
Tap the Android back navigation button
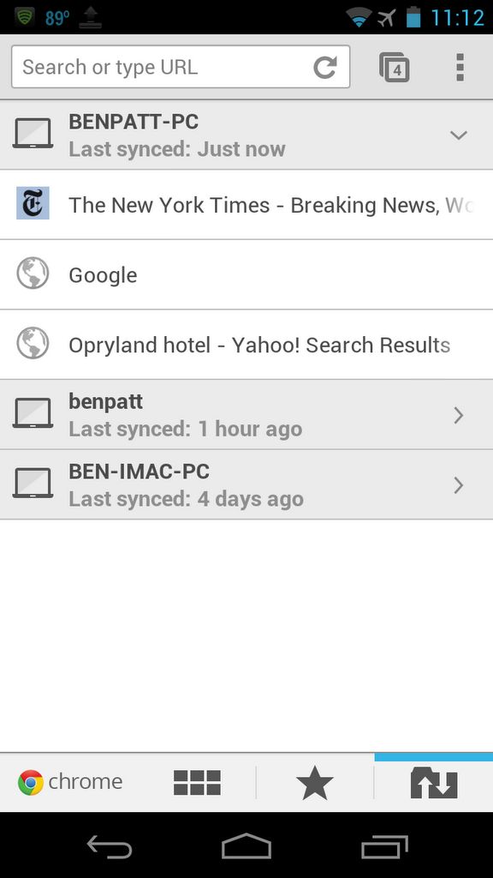(110, 845)
